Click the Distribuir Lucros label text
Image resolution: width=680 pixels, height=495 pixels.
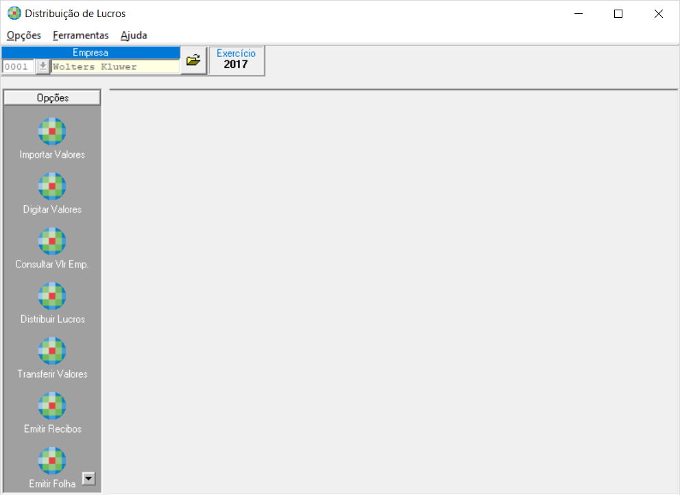click(53, 319)
